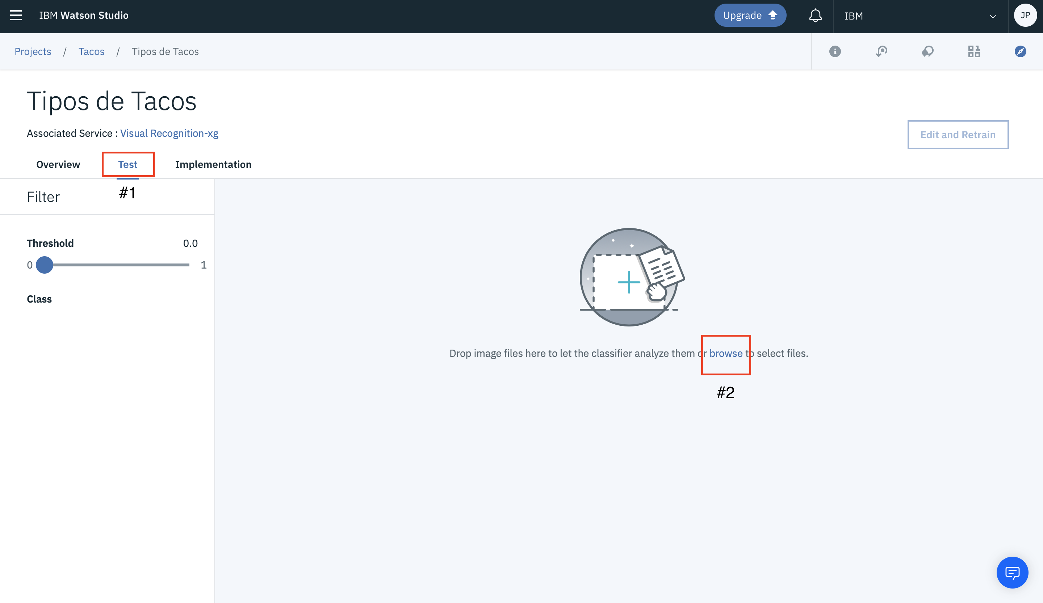Screen dimensions: 1043x603
Task: Click the find and add data icon
Action: [881, 51]
